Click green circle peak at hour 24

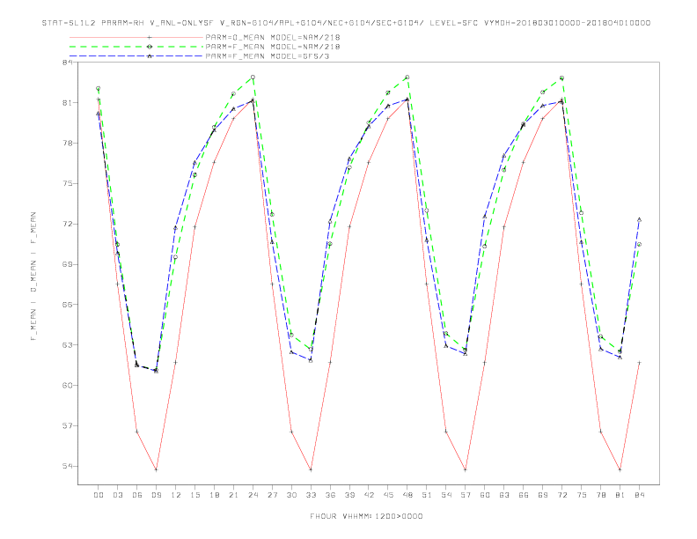click(253, 78)
